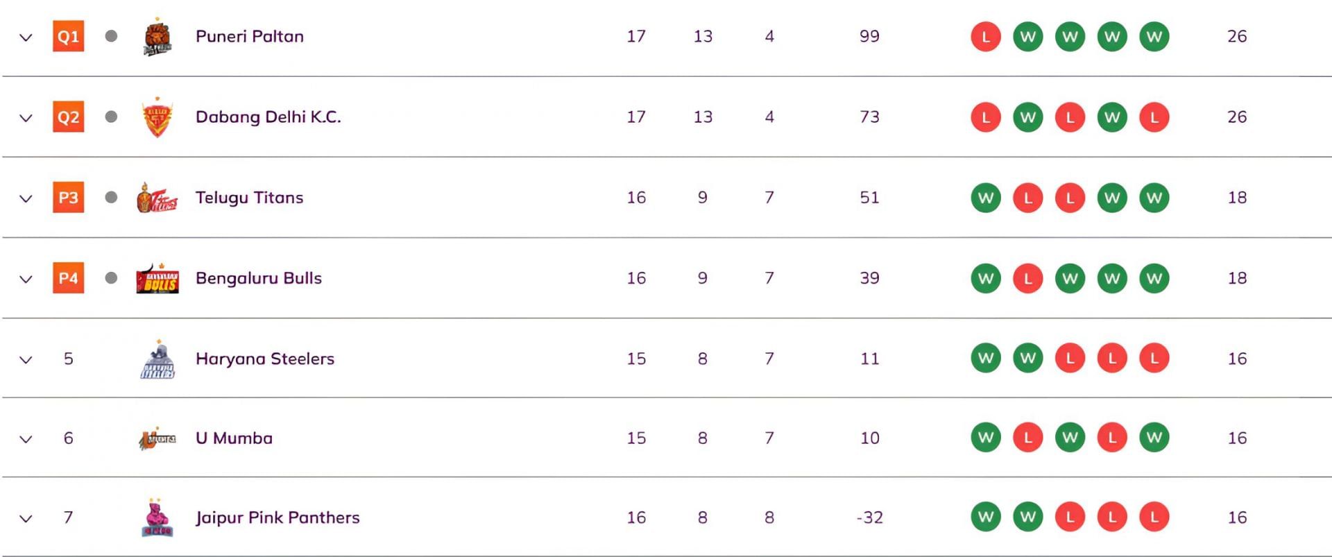The height and width of the screenshot is (557, 1332).
Task: Select the Bengaluru Bulls team name
Action: coord(258,278)
